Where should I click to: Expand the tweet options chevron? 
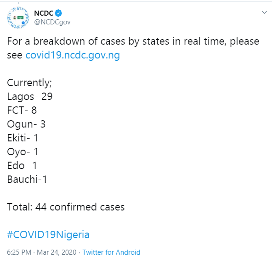264,12
